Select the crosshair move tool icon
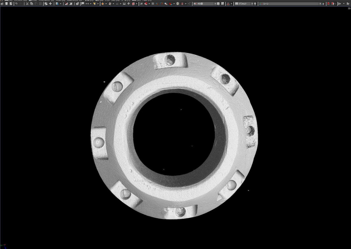Screen dimensions: 351x249 tap(50, 4)
